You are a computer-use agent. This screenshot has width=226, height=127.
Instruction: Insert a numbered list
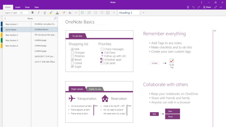(x=89, y=13)
